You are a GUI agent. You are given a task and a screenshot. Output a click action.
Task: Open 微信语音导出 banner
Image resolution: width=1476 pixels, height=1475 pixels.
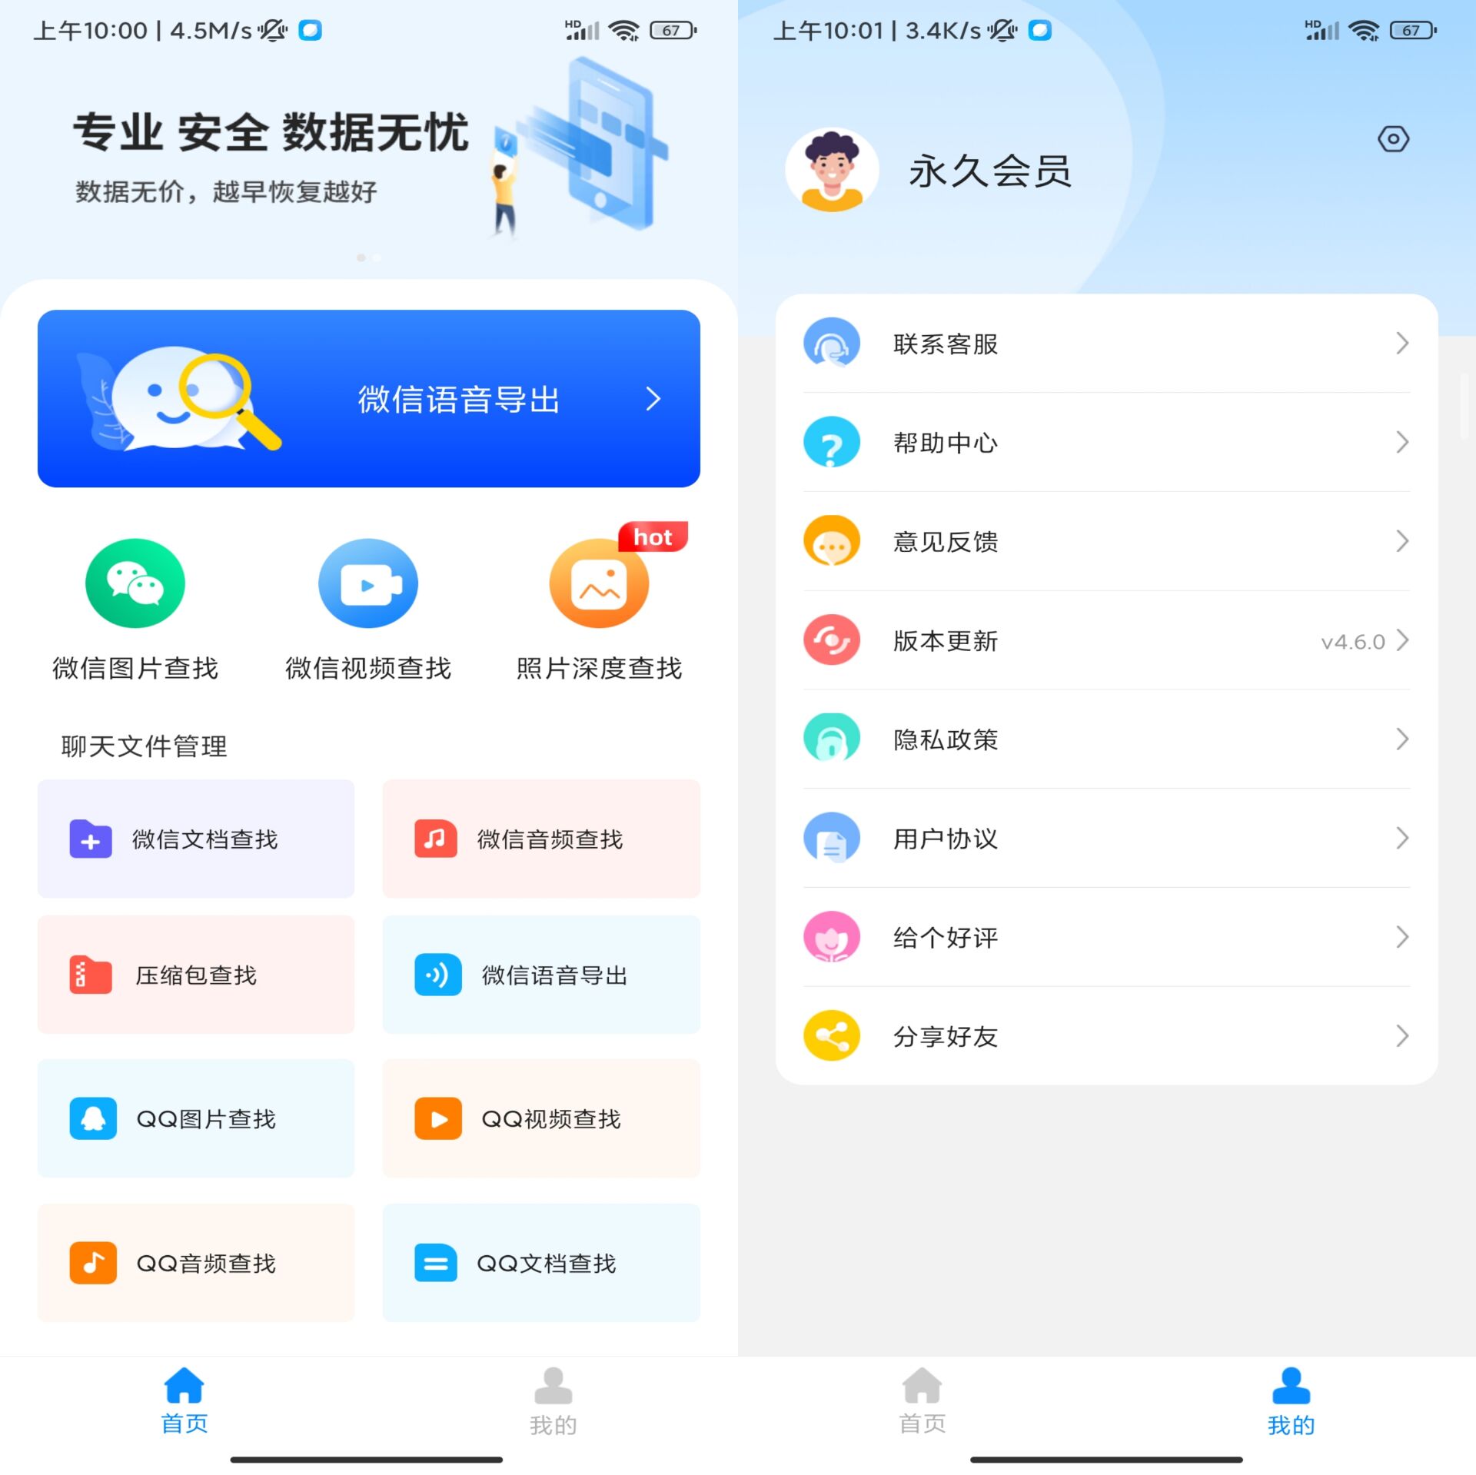369,397
